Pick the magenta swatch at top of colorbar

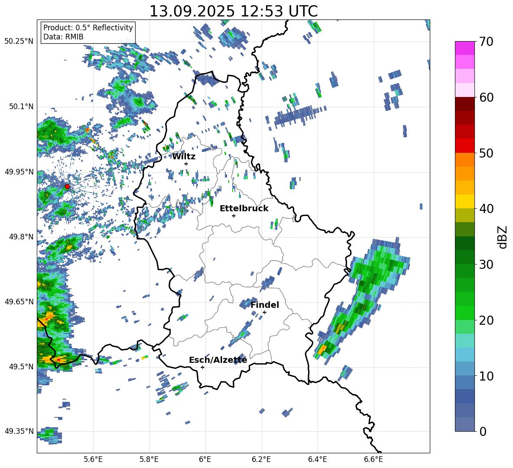point(464,48)
